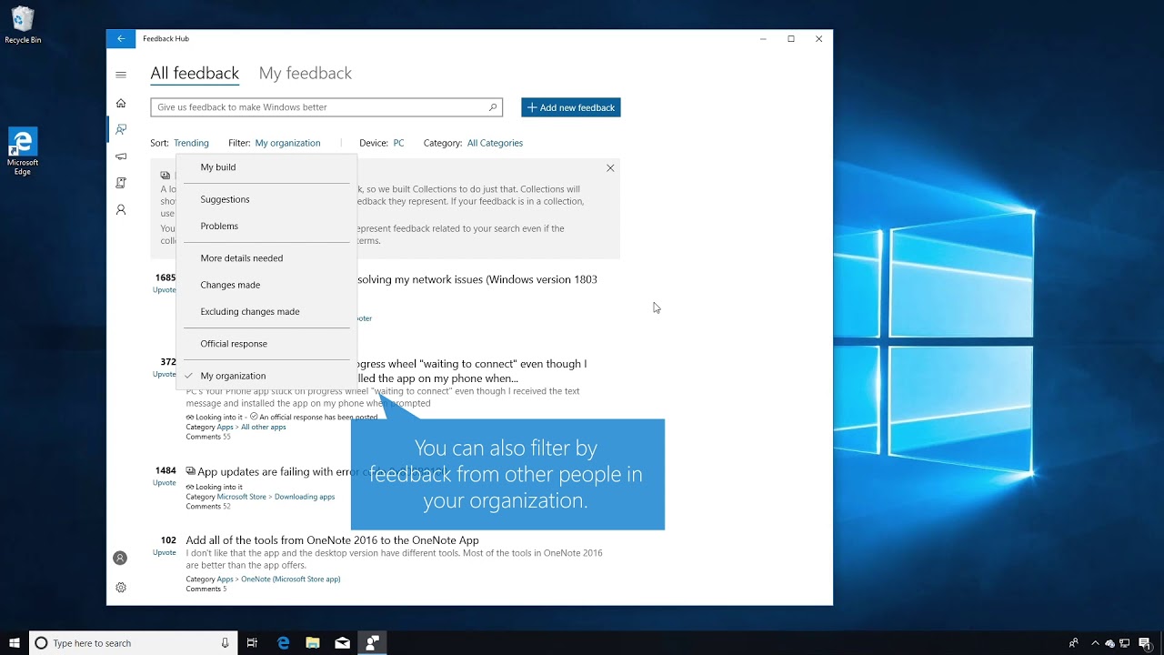Image resolution: width=1164 pixels, height=655 pixels.
Task: Open the Add all OneNote tools feedback
Action: (x=332, y=540)
